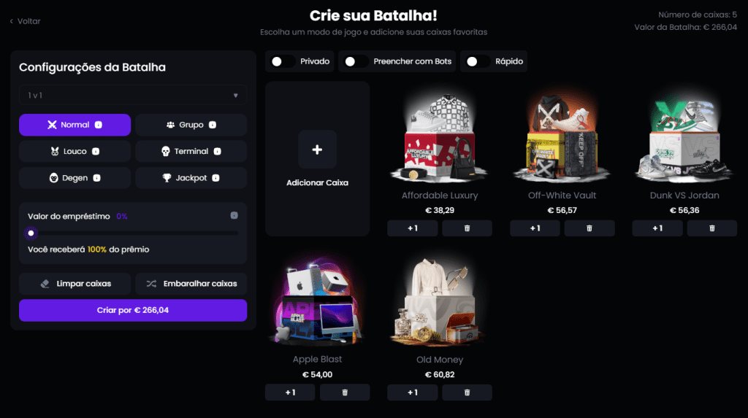Delete the Affordable Luxury box with trash icon
The image size is (748, 418).
click(467, 228)
